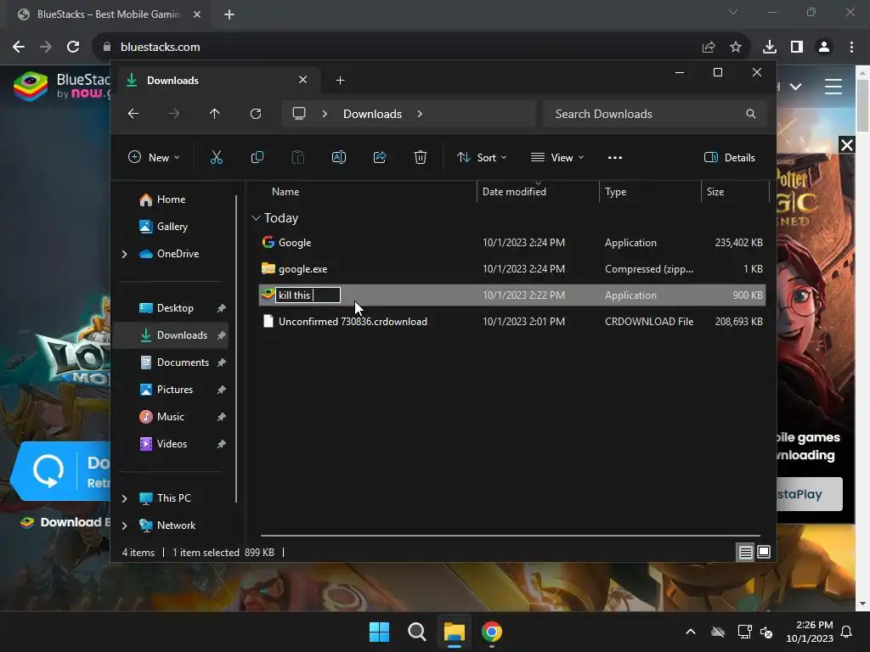Open Gallery in navigation pane
The height and width of the screenshot is (652, 870).
point(172,227)
